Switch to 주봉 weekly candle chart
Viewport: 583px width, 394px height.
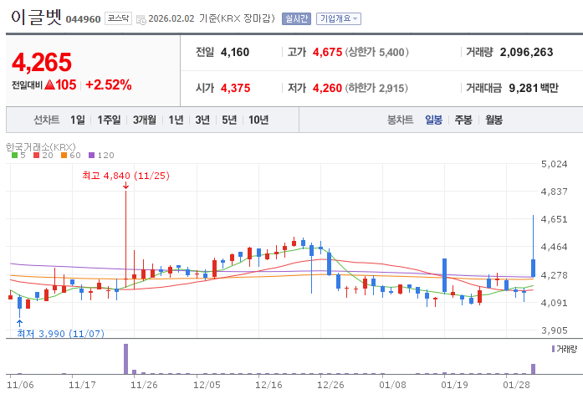pyautogui.click(x=463, y=120)
